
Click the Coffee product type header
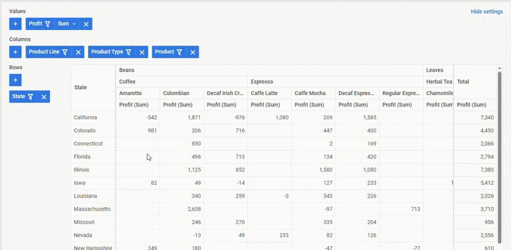coord(182,81)
